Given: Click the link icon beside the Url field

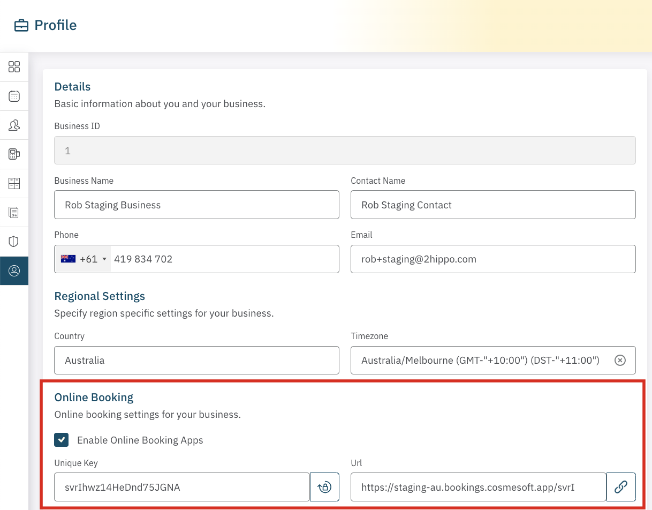Looking at the screenshot, I should (621, 487).
